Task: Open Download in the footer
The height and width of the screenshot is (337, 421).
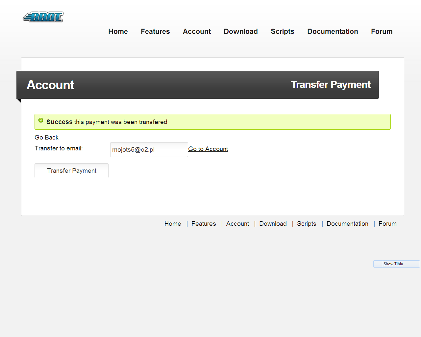Action: 273,224
